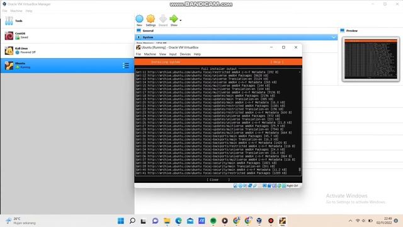Screen dimensions: 403x227
Task: Close the Ubuntu VM window
Action: (x=296, y=47)
